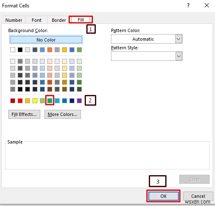Image resolution: width=215 pixels, height=206 pixels.
Task: Pick the gold theme color swatch in top row
Action: point(65,50)
